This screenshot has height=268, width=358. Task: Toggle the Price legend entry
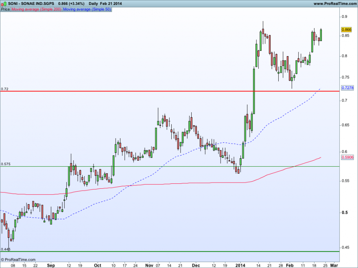(6, 9)
